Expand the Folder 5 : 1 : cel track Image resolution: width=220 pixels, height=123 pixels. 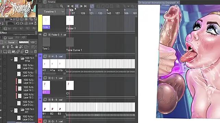click(x=49, y=35)
